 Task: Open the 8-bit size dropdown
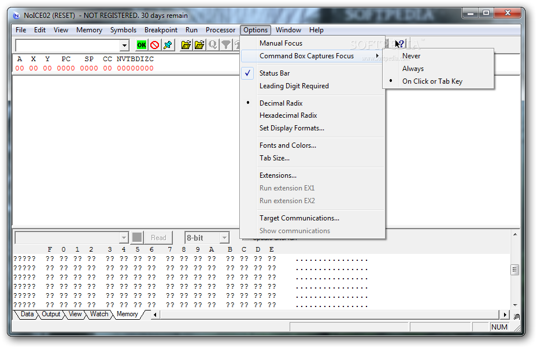(x=224, y=238)
